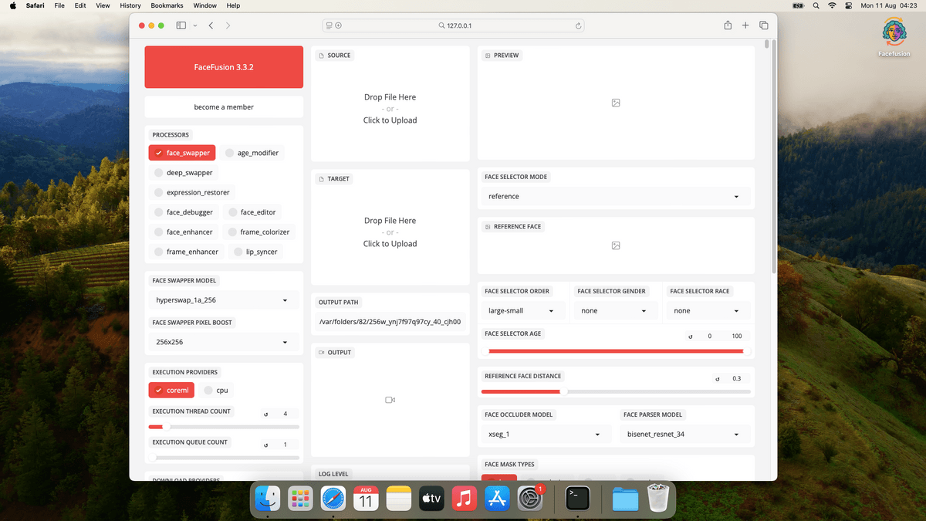Click the Share icon in Safari toolbar

(728, 25)
